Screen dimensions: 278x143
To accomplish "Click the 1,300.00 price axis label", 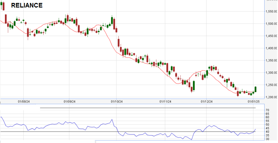I will tap(271, 73).
